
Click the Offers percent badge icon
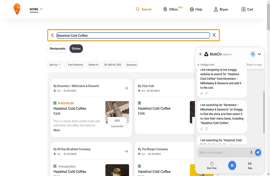165,9
